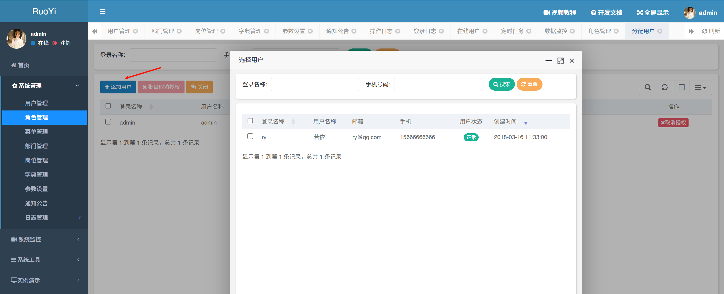This screenshot has width=724, height=294.
Task: Close the 用户管理 tab with its x icon
Action: point(135,31)
